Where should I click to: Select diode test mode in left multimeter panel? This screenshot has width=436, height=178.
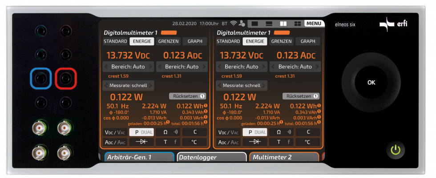[x=142, y=142]
